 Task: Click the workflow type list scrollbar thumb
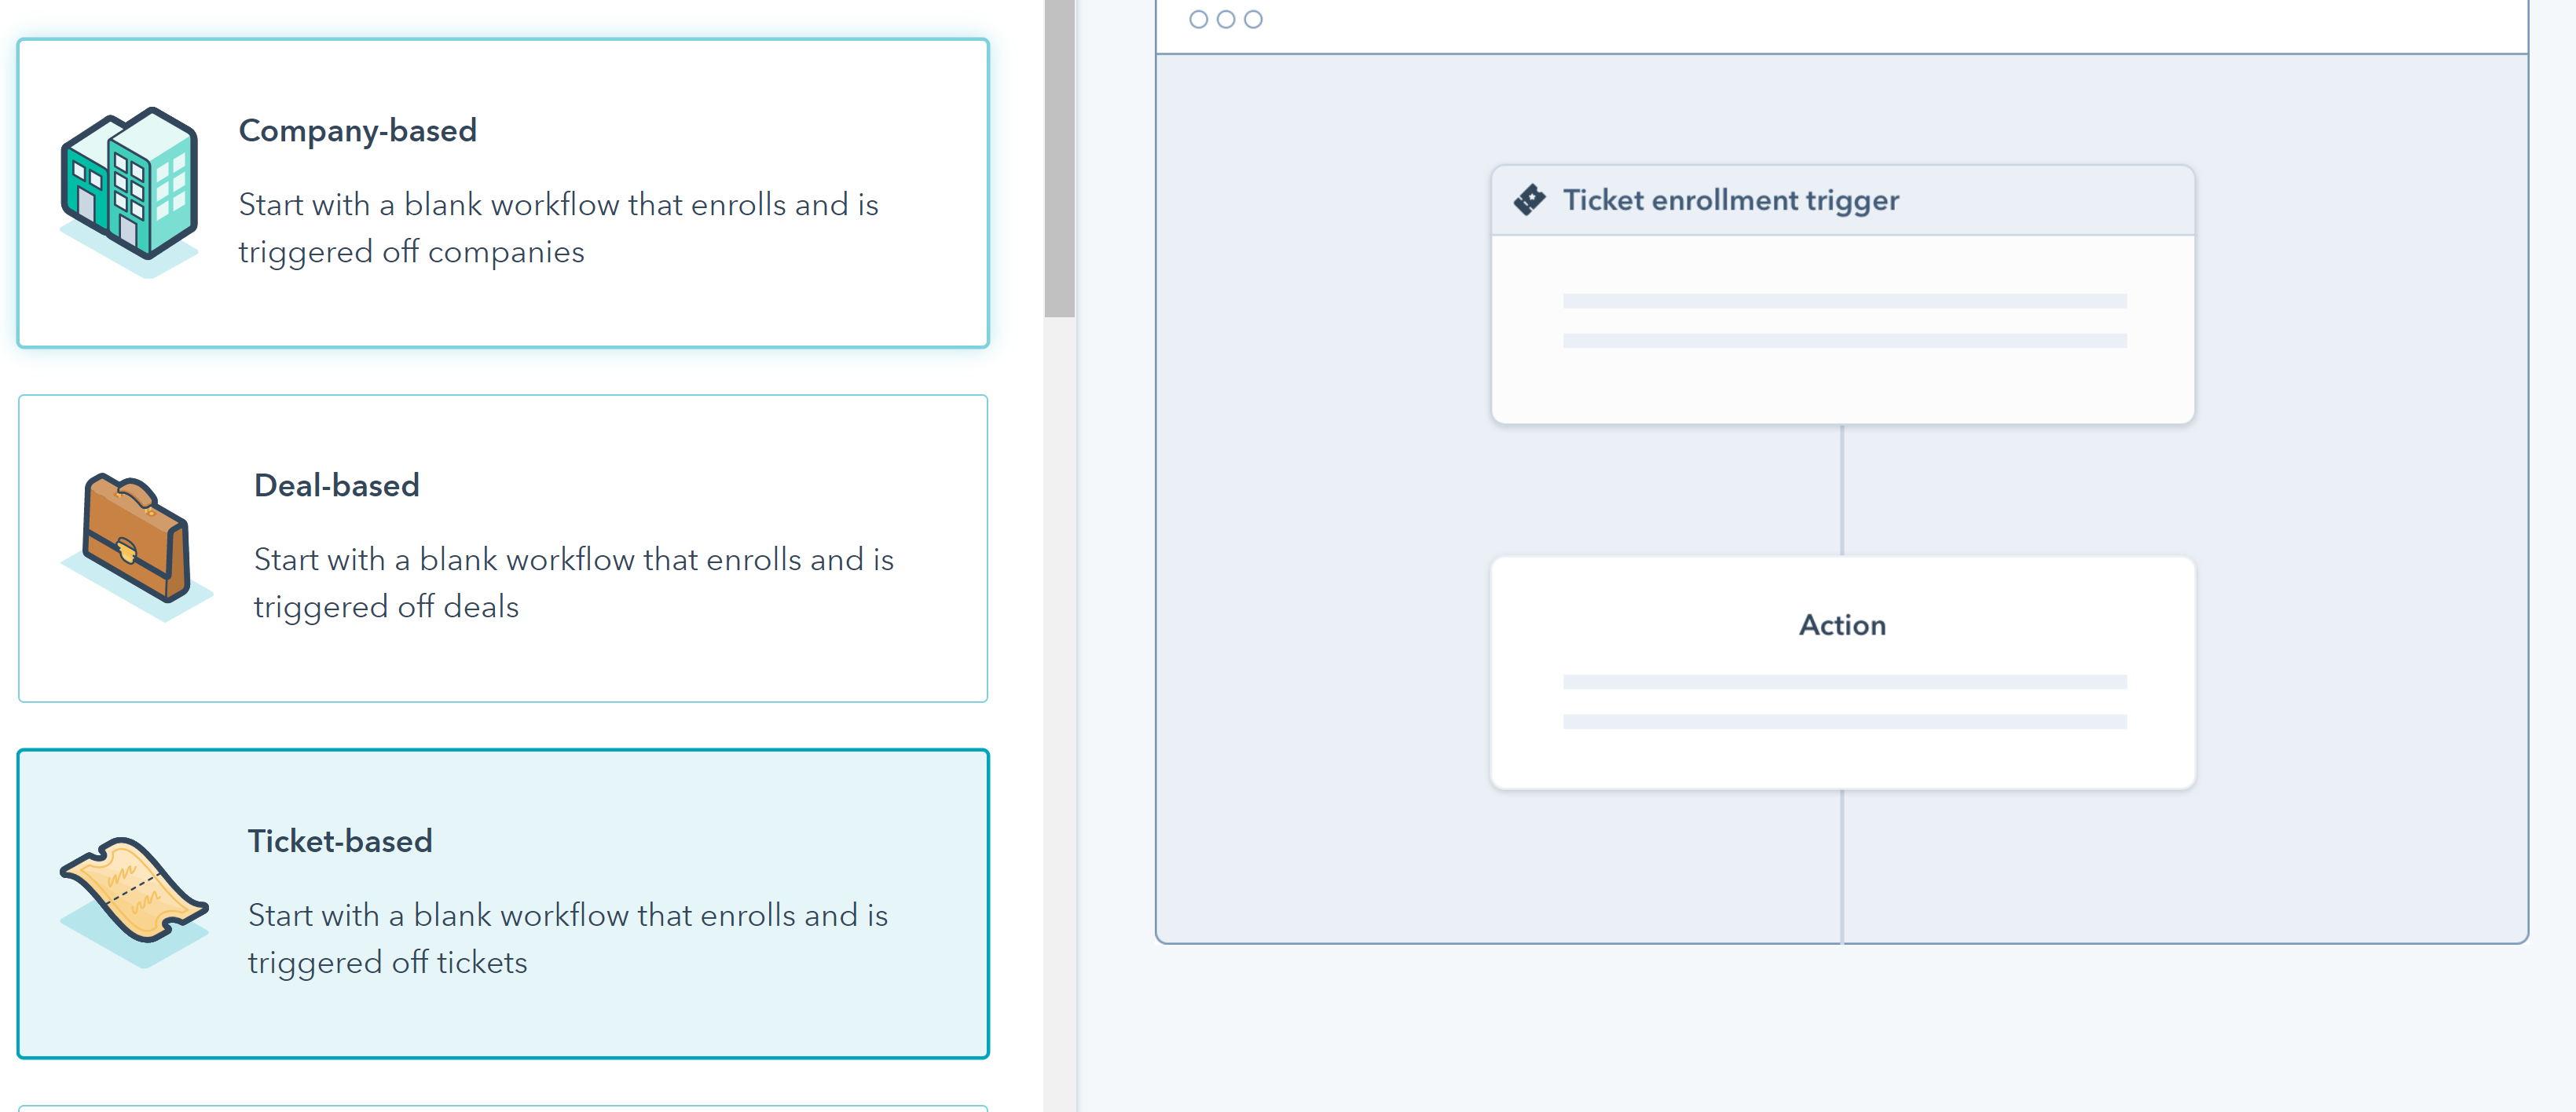point(1059,158)
